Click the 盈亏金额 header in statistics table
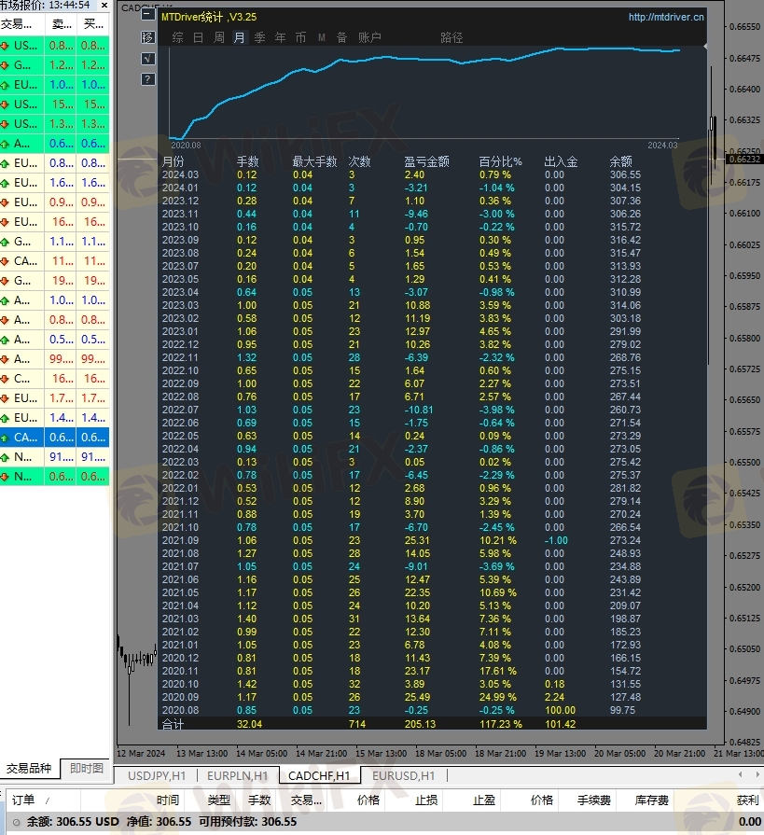The width and height of the screenshot is (764, 835). point(427,161)
